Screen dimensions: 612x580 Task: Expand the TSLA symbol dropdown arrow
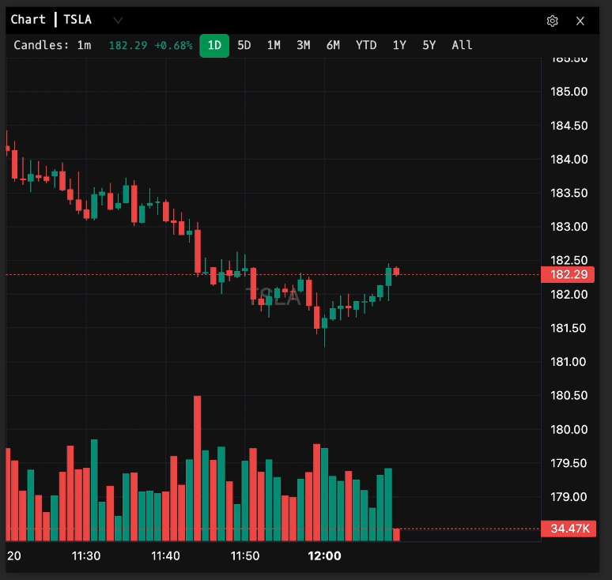pos(118,20)
